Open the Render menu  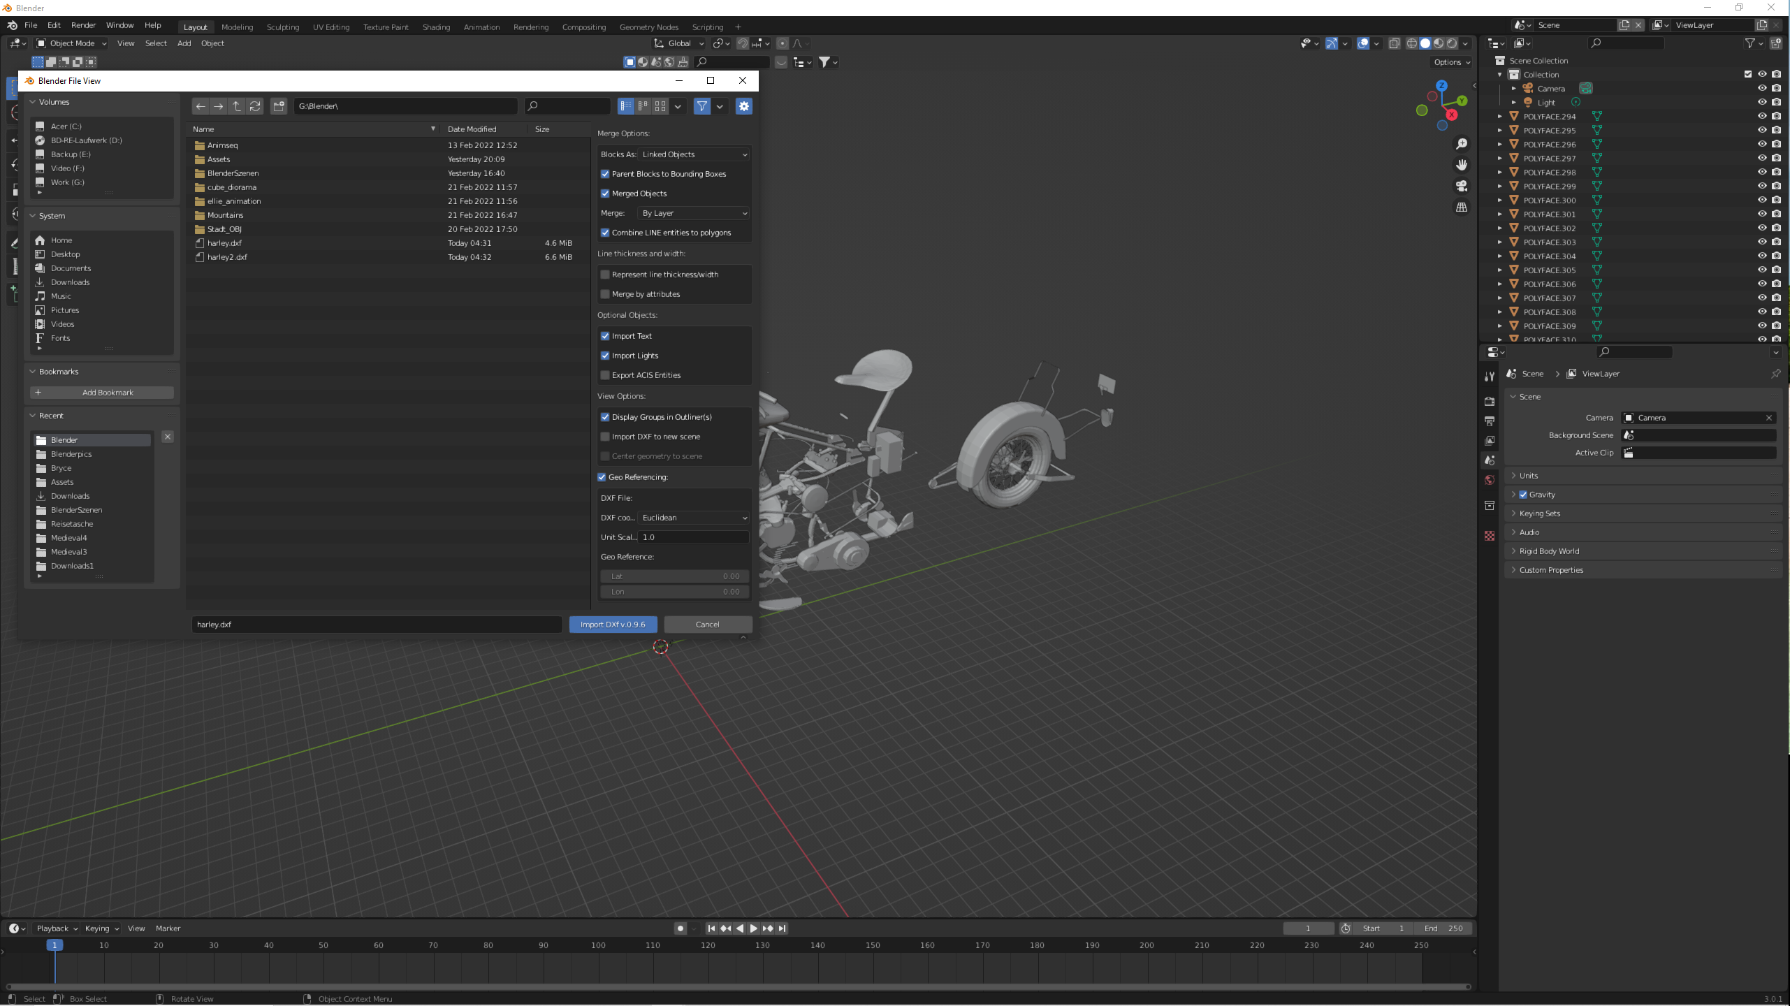click(x=83, y=25)
